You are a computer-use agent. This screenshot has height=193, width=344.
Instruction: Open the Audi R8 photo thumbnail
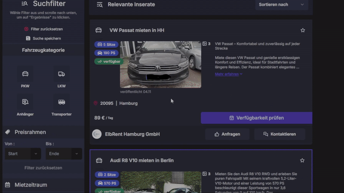[x=161, y=182]
